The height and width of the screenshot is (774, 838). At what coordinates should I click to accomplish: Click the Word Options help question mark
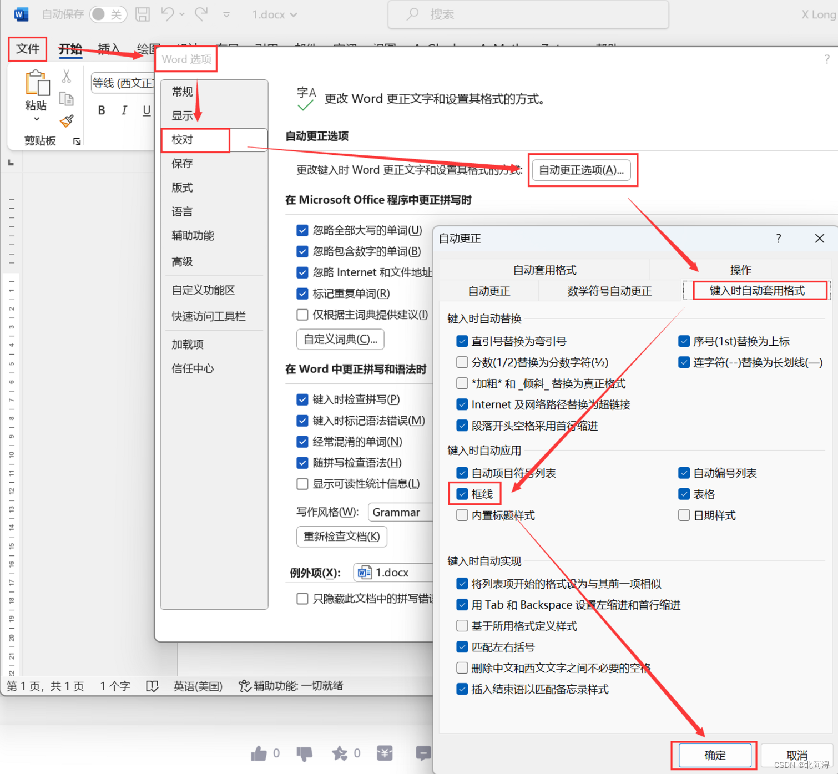point(827,59)
